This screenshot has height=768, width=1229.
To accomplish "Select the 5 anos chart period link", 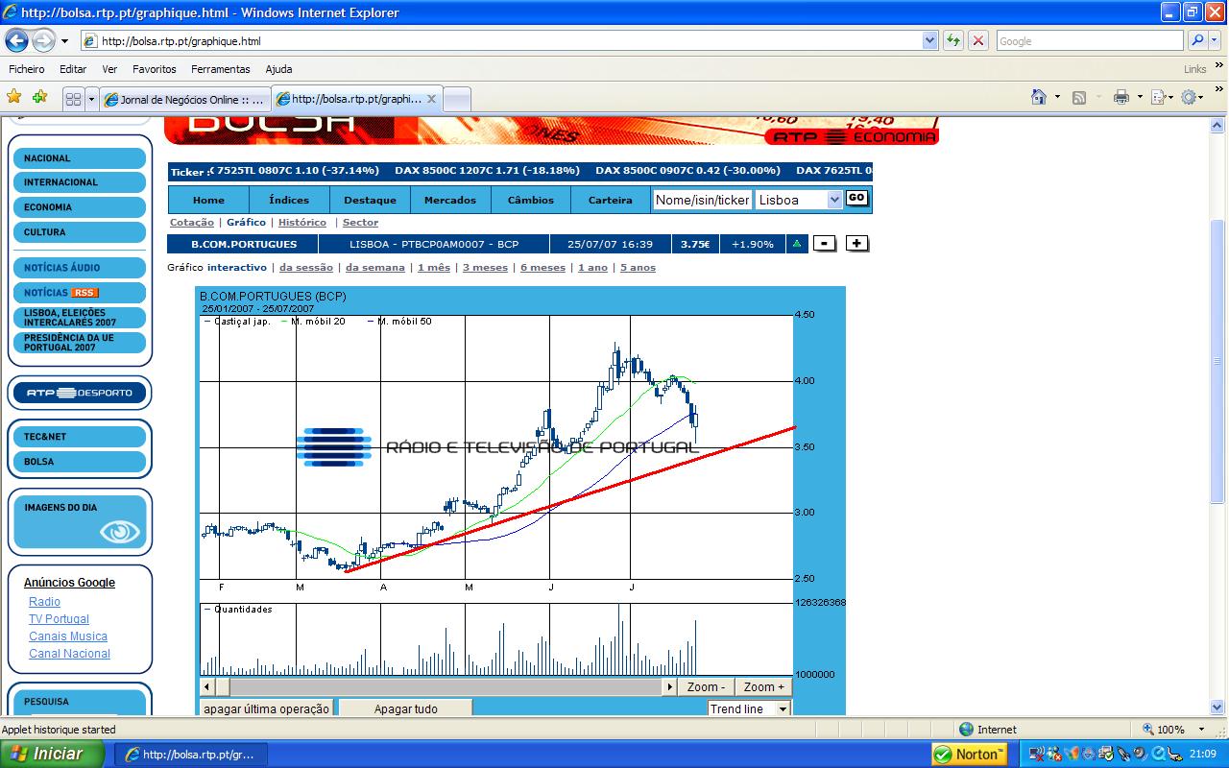I will (638, 268).
